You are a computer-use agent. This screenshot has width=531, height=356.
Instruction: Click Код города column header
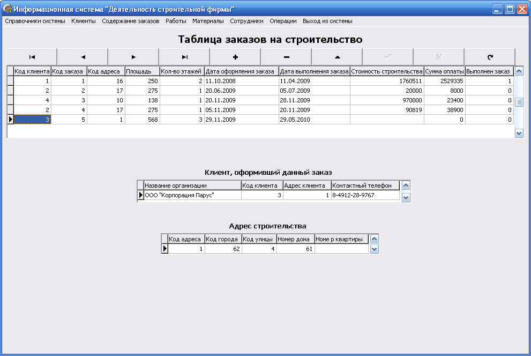pos(223,239)
